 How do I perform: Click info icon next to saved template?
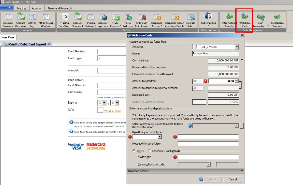(190, 126)
